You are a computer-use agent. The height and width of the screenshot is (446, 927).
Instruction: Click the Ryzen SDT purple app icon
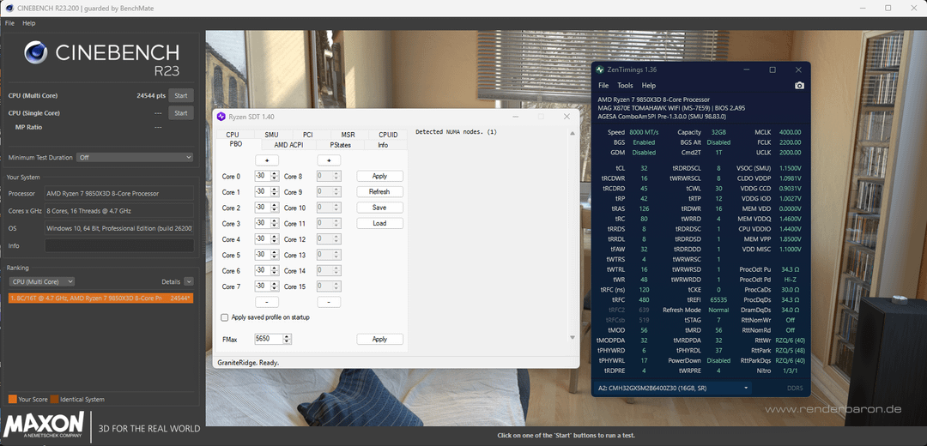pyautogui.click(x=221, y=117)
